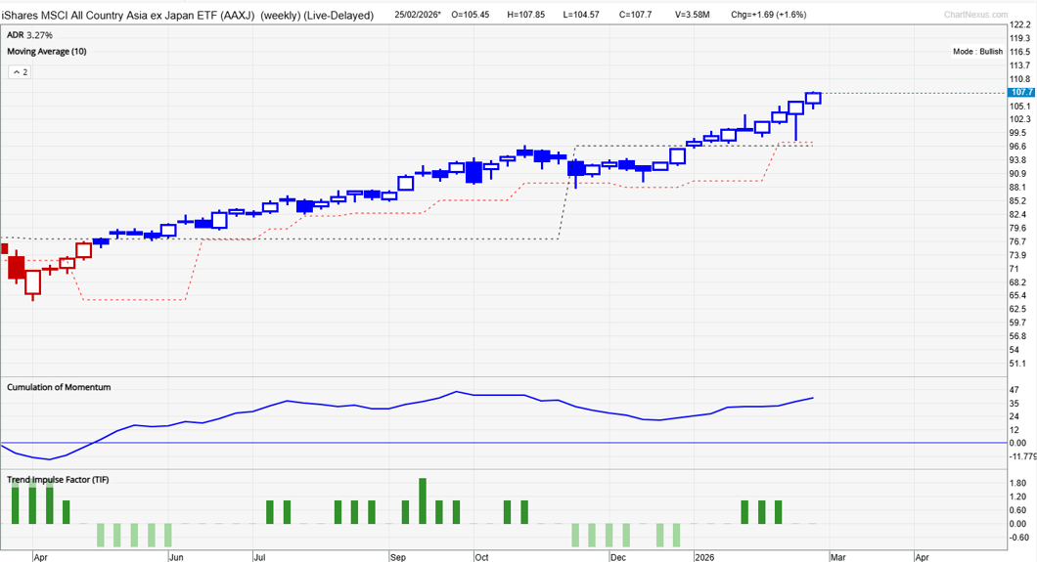The image size is (1037, 562).
Task: Click the 'Oct' label on the time axis
Action: (481, 557)
